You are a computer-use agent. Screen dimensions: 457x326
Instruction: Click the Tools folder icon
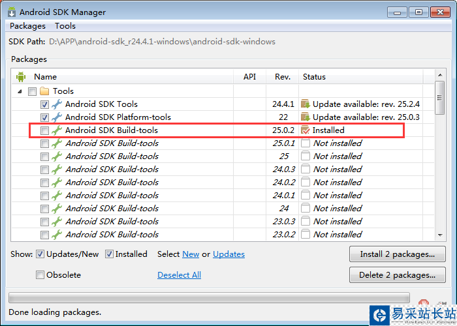(44, 91)
